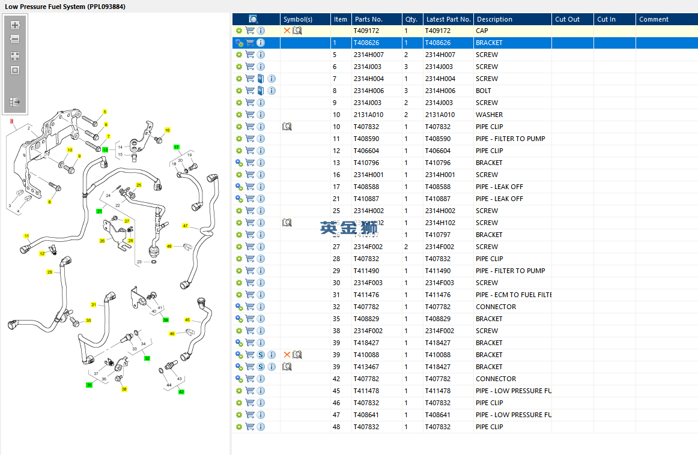Zoom out of the parts diagram
This screenshot has height=455, width=698.
(x=15, y=39)
